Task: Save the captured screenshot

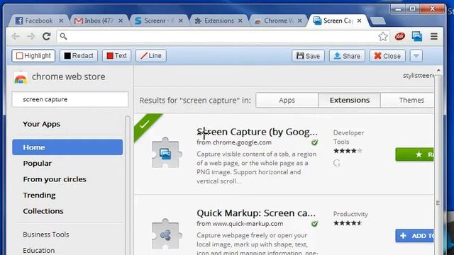Action: [309, 56]
